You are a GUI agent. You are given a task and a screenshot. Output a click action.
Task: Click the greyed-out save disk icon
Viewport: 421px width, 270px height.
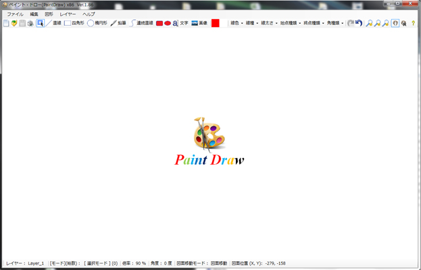[22, 24]
